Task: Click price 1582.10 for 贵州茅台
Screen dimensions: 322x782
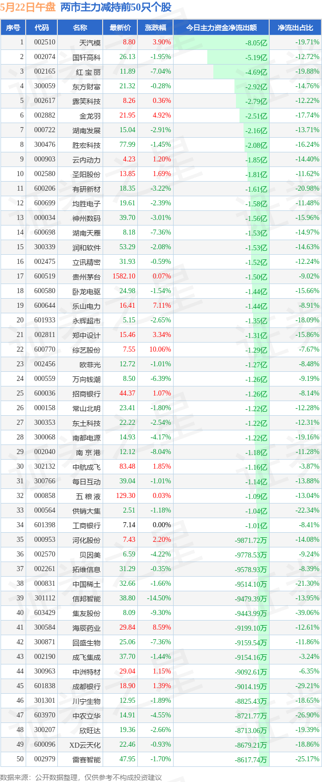Action: click(124, 276)
